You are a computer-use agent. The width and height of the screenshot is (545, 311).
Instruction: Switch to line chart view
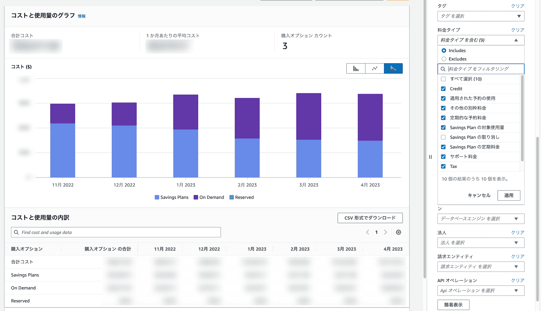tap(375, 69)
